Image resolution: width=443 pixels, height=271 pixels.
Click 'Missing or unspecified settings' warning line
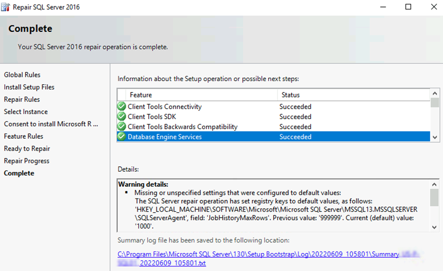238,193
